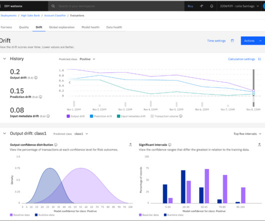Click the Buy link
The width and height of the screenshot is (265, 221).
[x=190, y=6]
